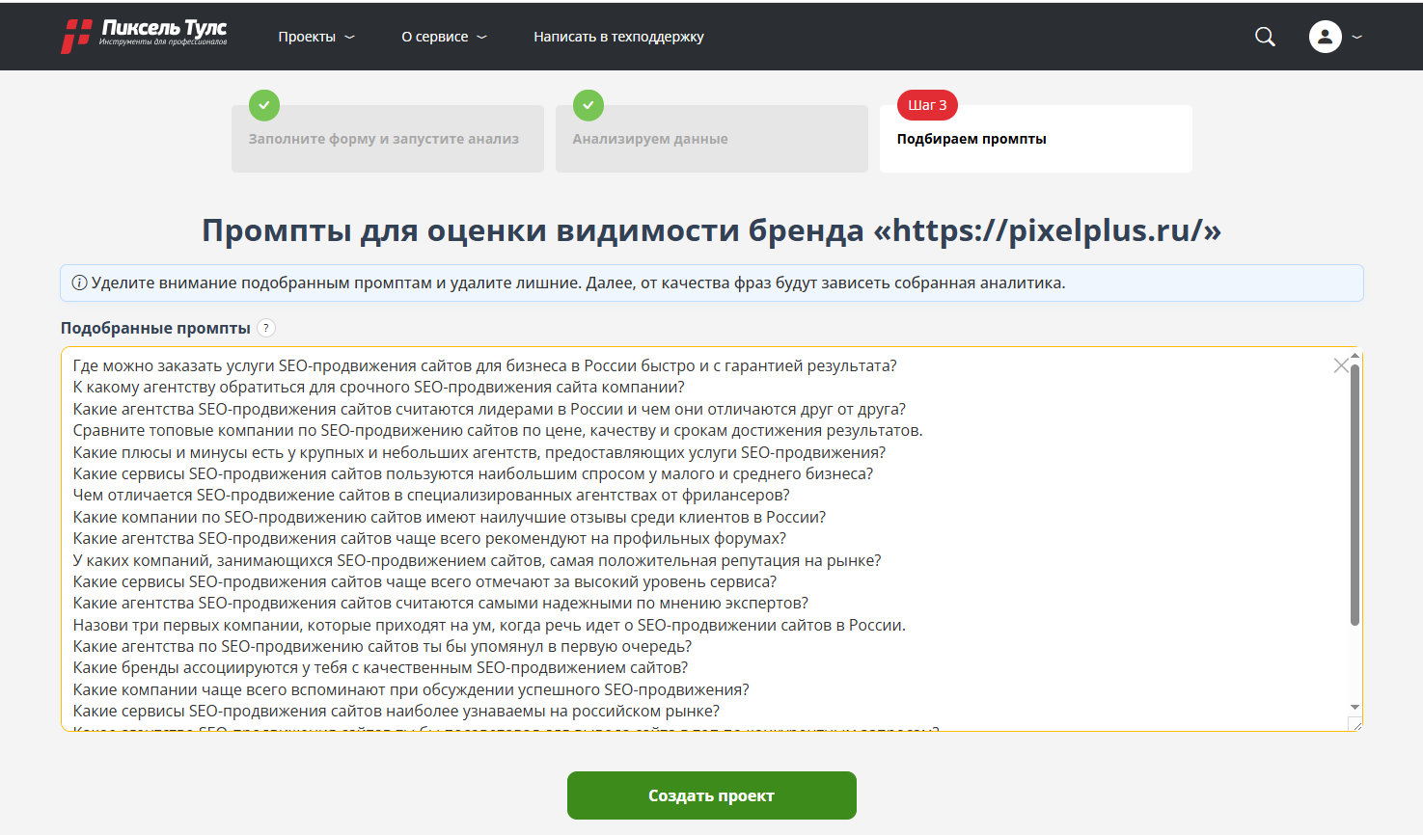Click line 'Чем отличается SEO-продвижение сайтов'

tap(431, 495)
